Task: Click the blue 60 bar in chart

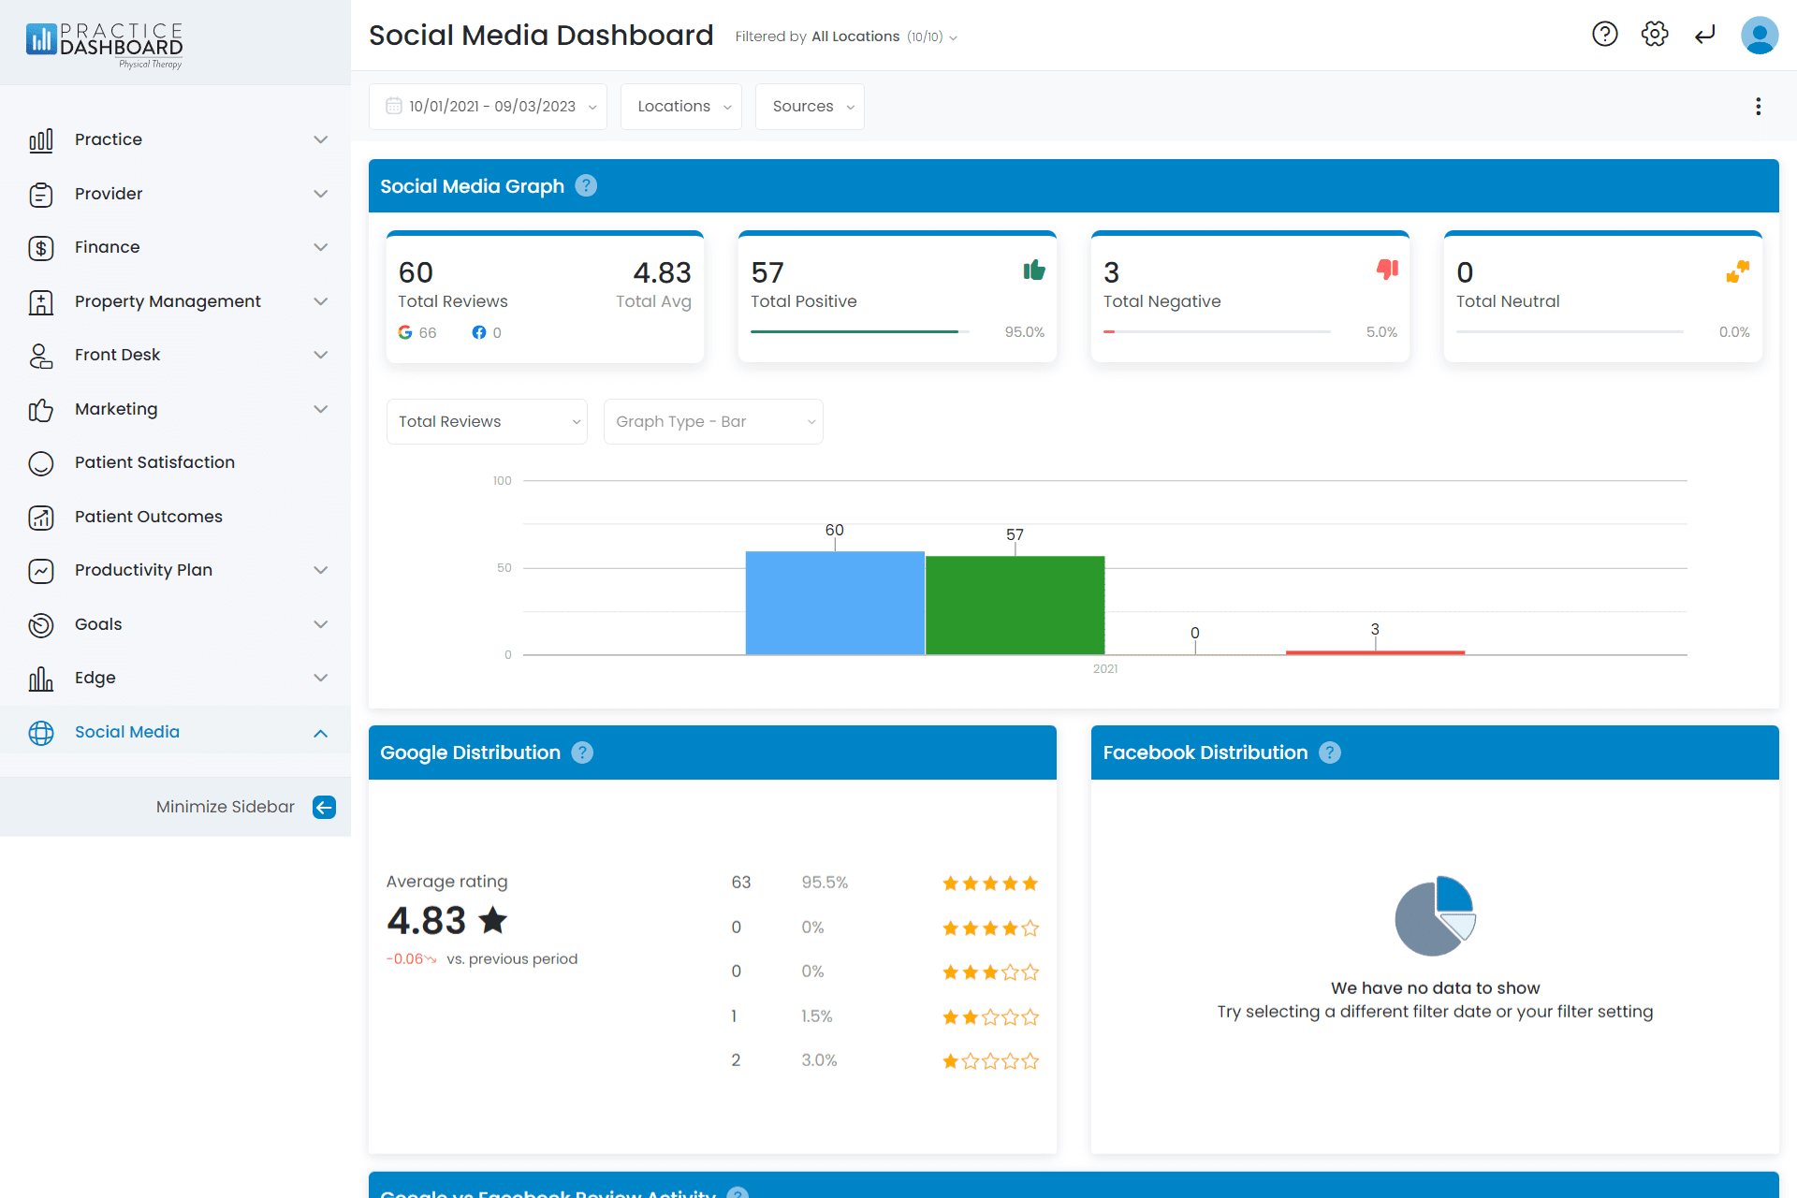Action: pyautogui.click(x=835, y=603)
